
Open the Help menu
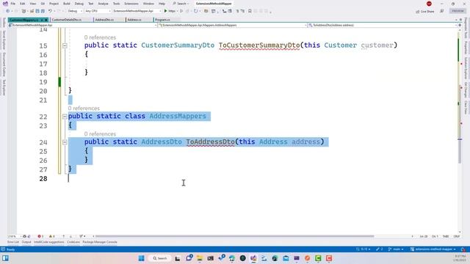162,4
